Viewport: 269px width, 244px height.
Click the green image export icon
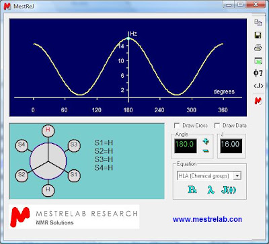tap(258, 60)
